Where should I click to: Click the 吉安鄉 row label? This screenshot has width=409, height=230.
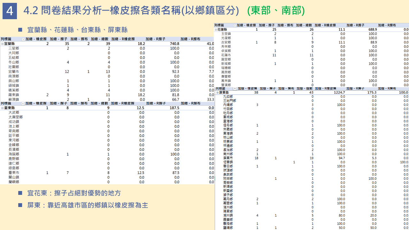226,42
